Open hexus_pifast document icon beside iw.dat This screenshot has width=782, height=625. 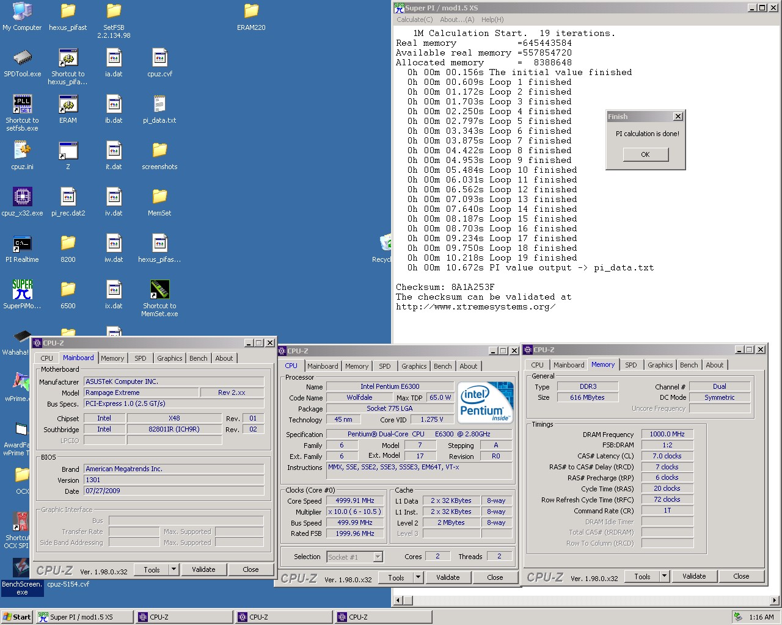pyautogui.click(x=159, y=249)
